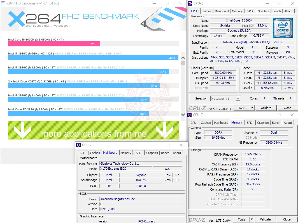Click the BIOS Date value 02/18/2016
This screenshot has width=298, height=223.
pyautogui.click(x=141, y=209)
